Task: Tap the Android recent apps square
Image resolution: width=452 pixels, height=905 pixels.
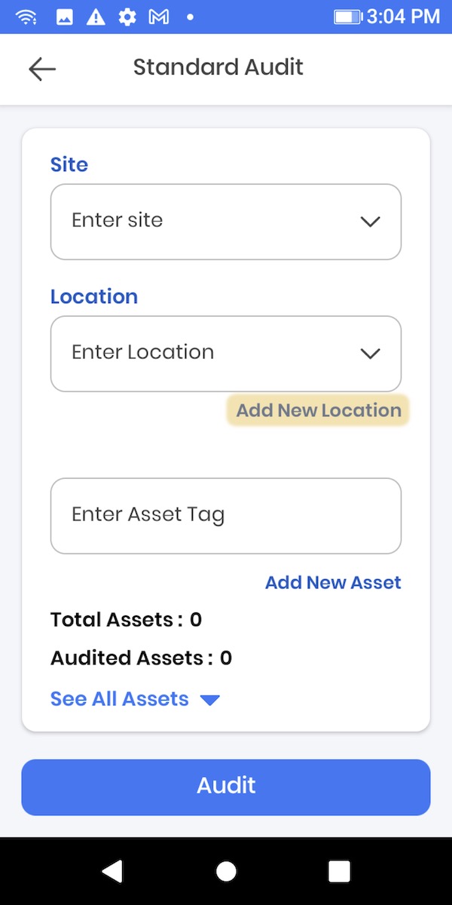Action: point(339,872)
